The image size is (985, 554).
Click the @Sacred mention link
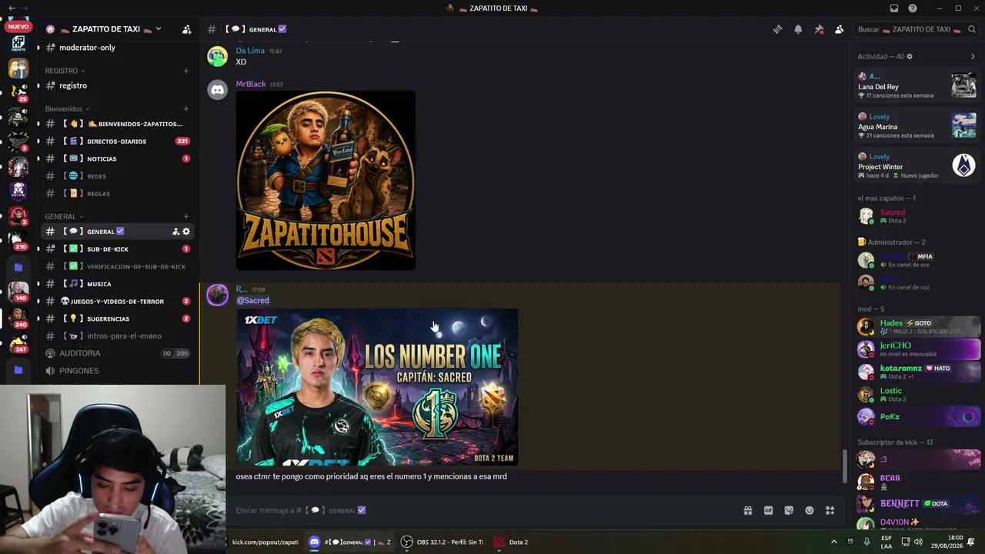pyautogui.click(x=252, y=301)
